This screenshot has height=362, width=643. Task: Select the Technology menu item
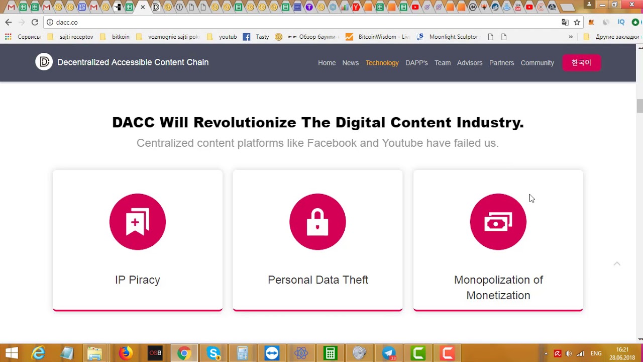coord(382,63)
